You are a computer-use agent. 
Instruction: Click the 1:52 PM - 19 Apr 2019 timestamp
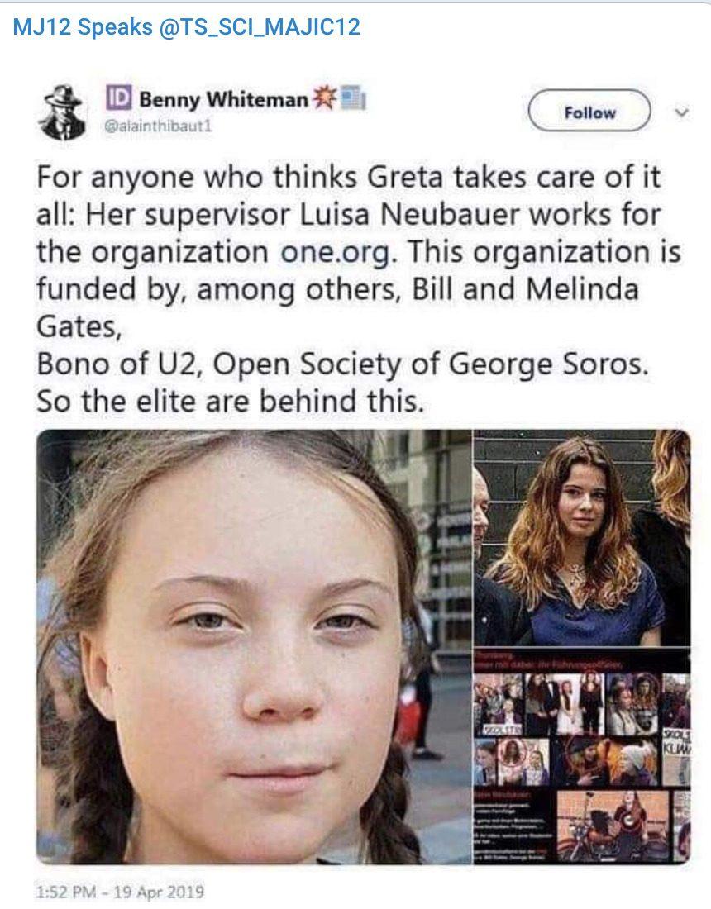coord(120,891)
